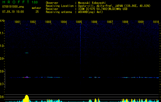Click time marker 1007
Screen dimensions: 161x102
[x=110, y=22]
